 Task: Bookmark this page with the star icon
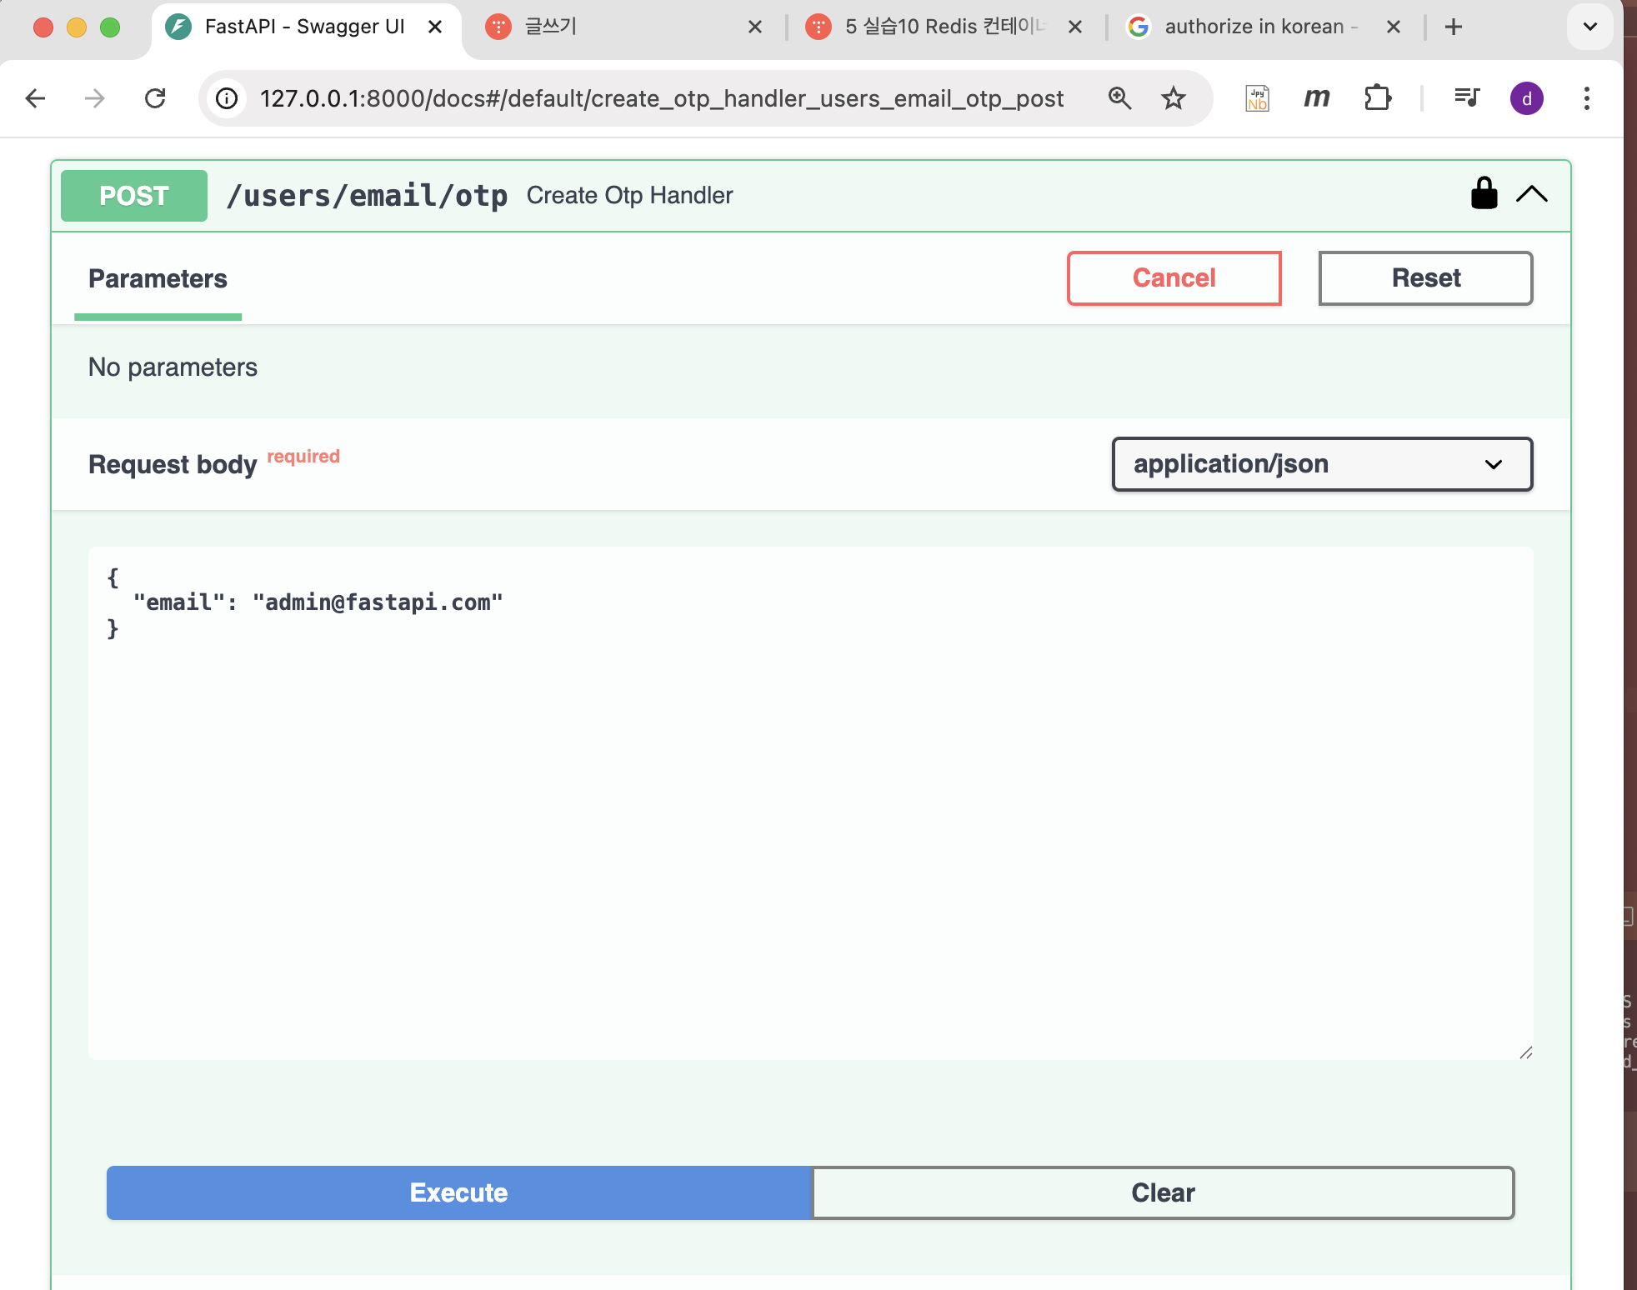(1174, 98)
